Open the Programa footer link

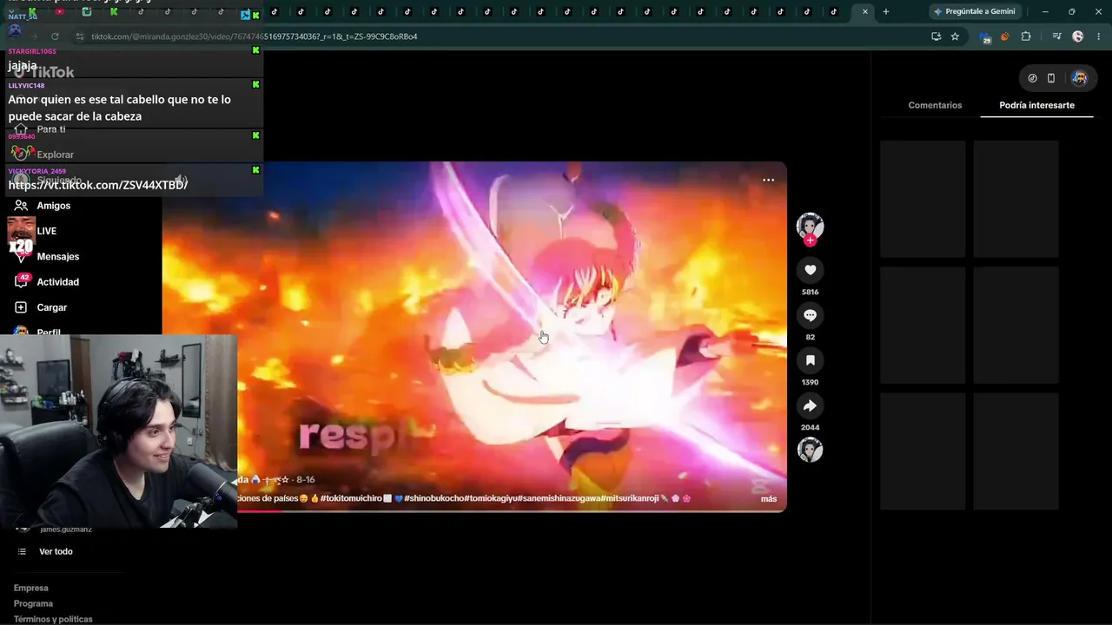coord(33,604)
